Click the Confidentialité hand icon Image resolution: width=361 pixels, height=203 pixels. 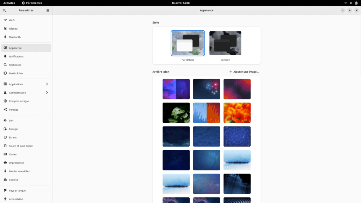click(5, 93)
